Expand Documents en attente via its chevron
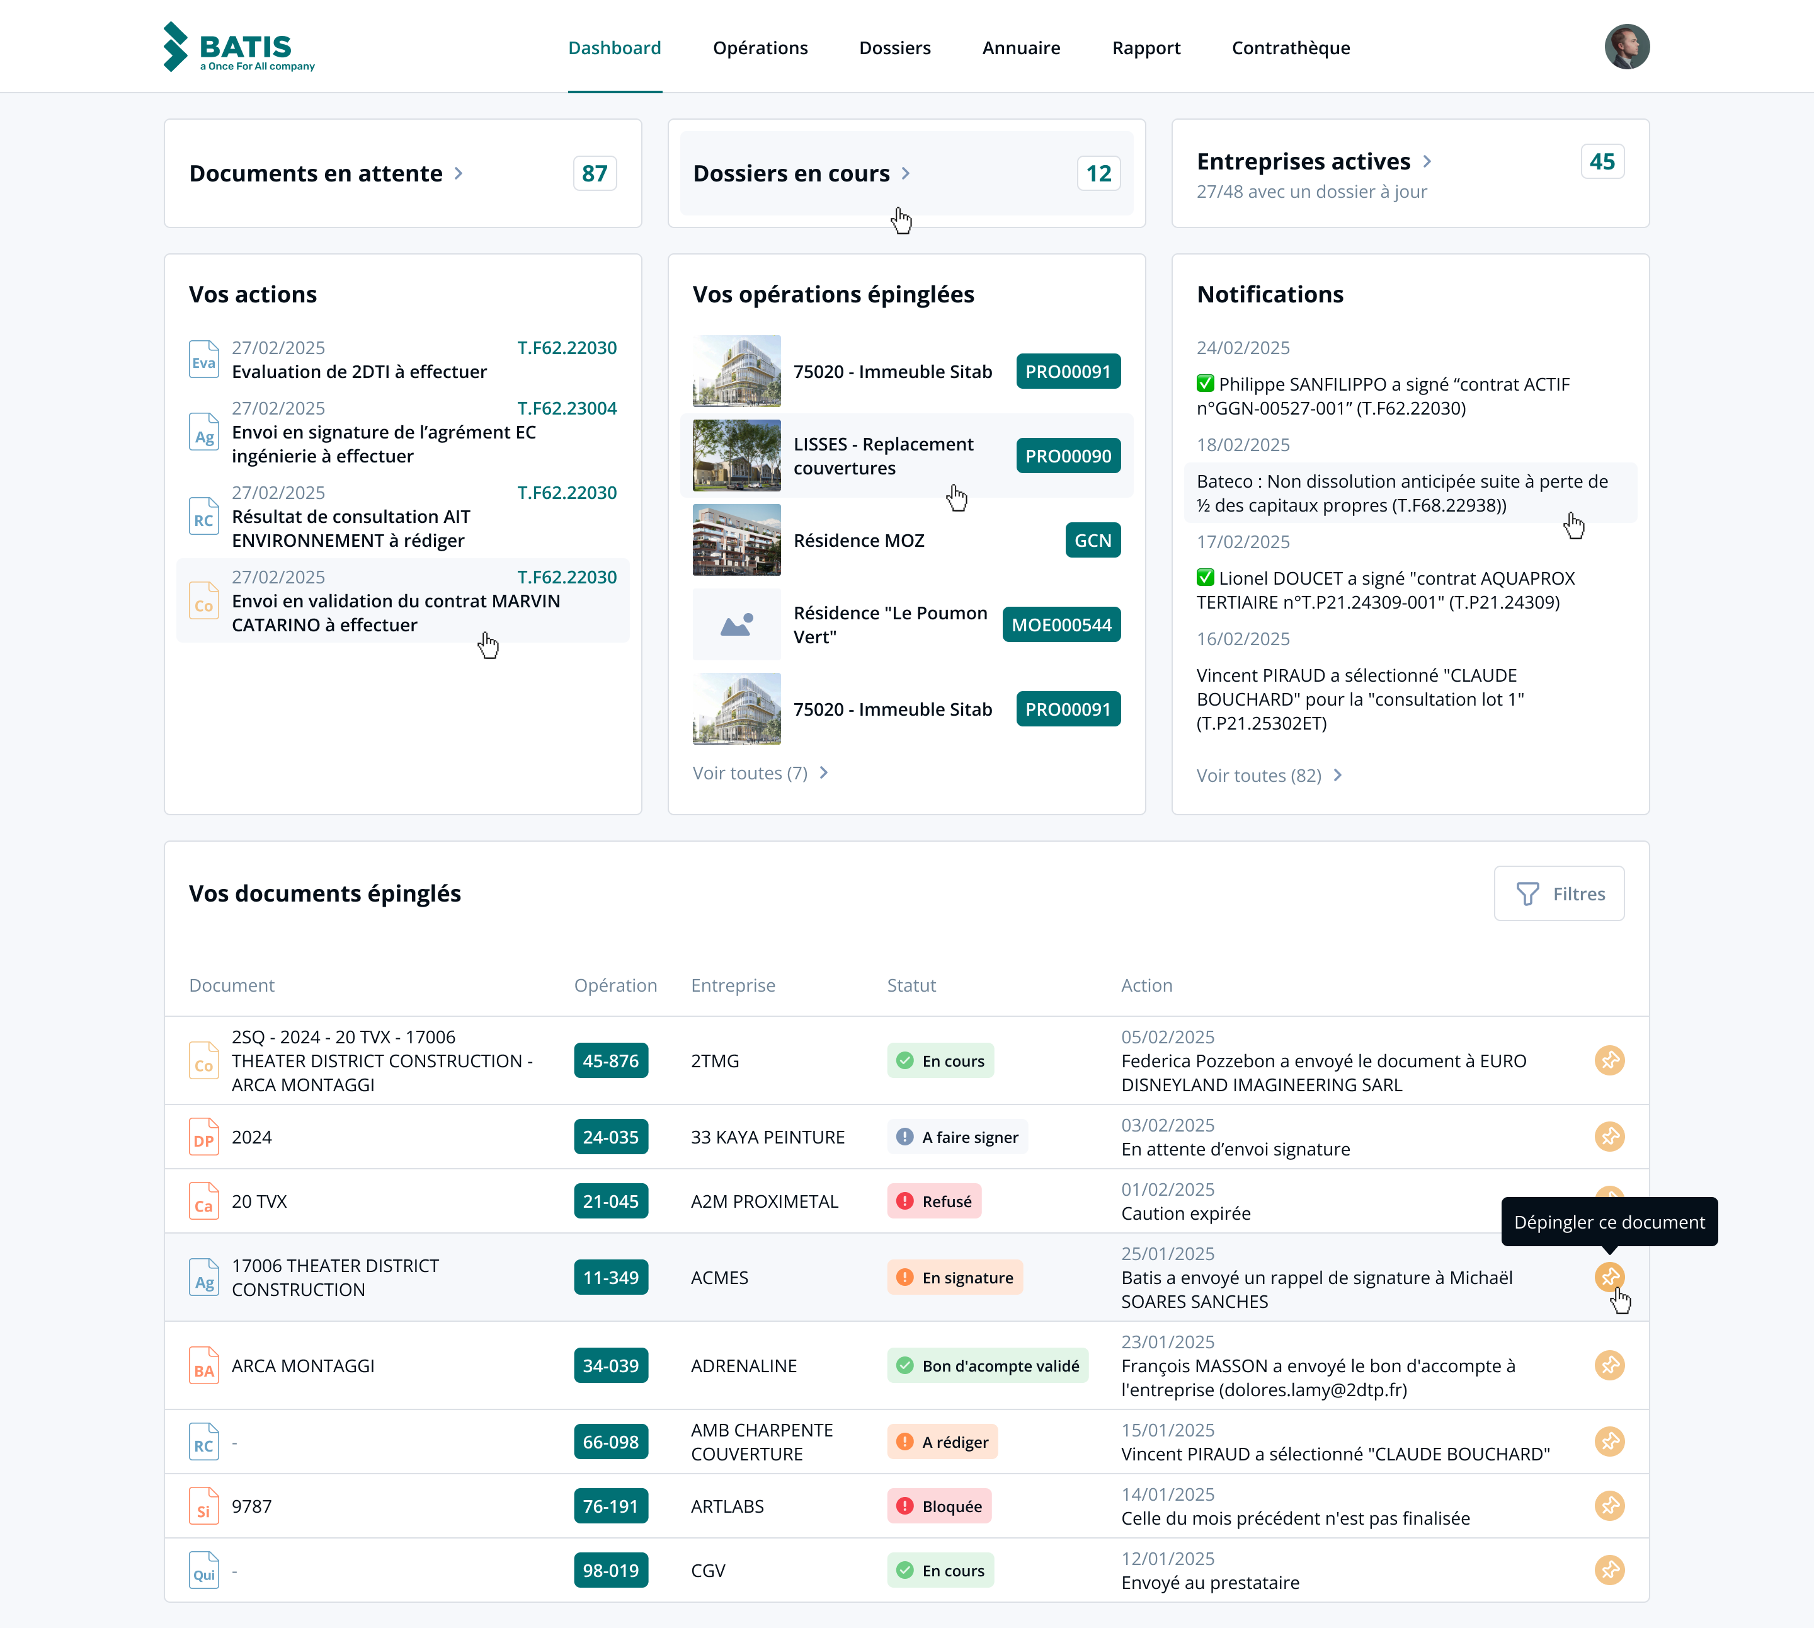Image resolution: width=1814 pixels, height=1628 pixels. pos(459,173)
